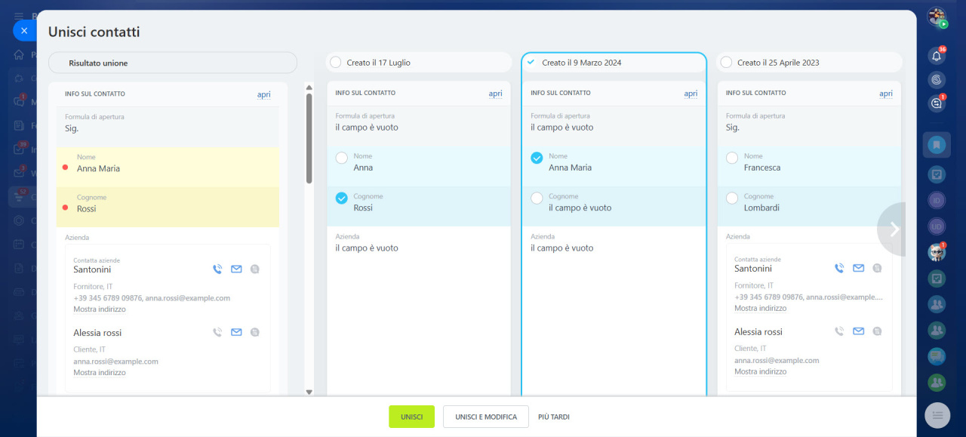Select the Nome Anna radio button
The image size is (966, 437).
341,158
